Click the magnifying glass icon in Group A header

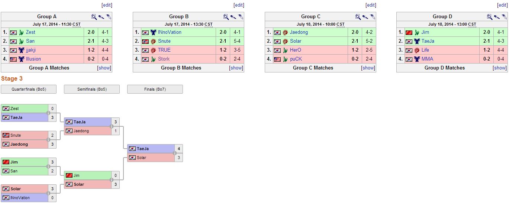pyautogui.click(x=94, y=17)
